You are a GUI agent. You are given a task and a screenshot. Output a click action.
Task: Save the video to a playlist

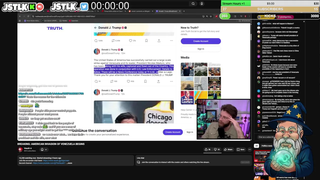point(240,149)
